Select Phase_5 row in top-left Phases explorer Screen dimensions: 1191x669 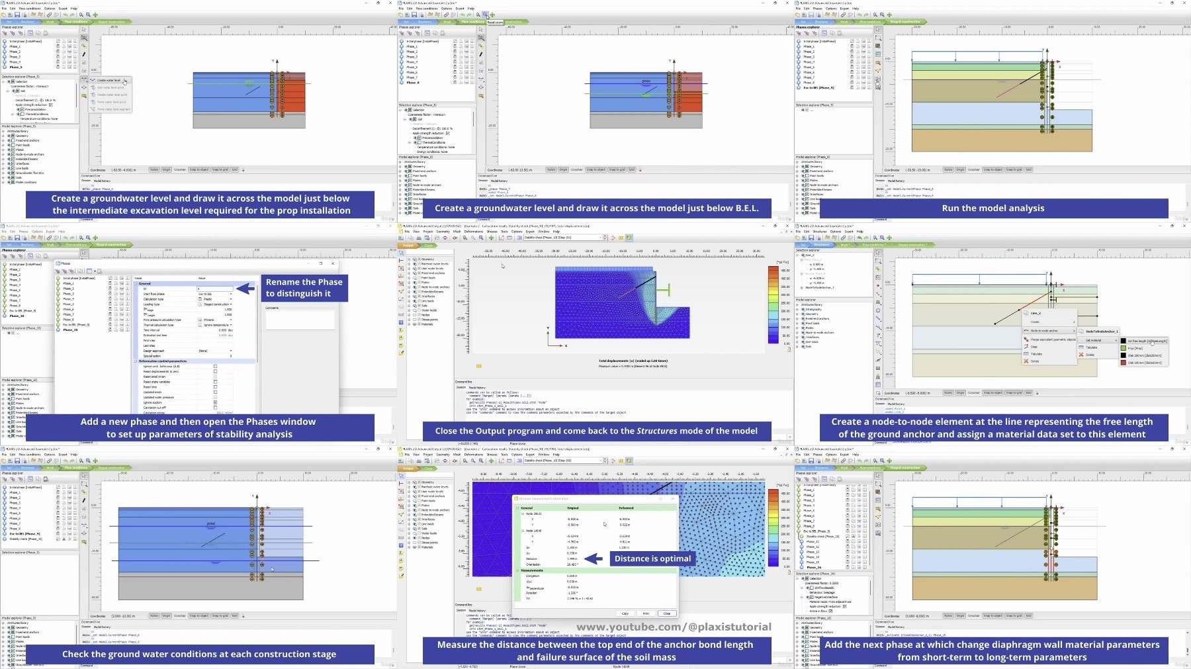(x=40, y=67)
